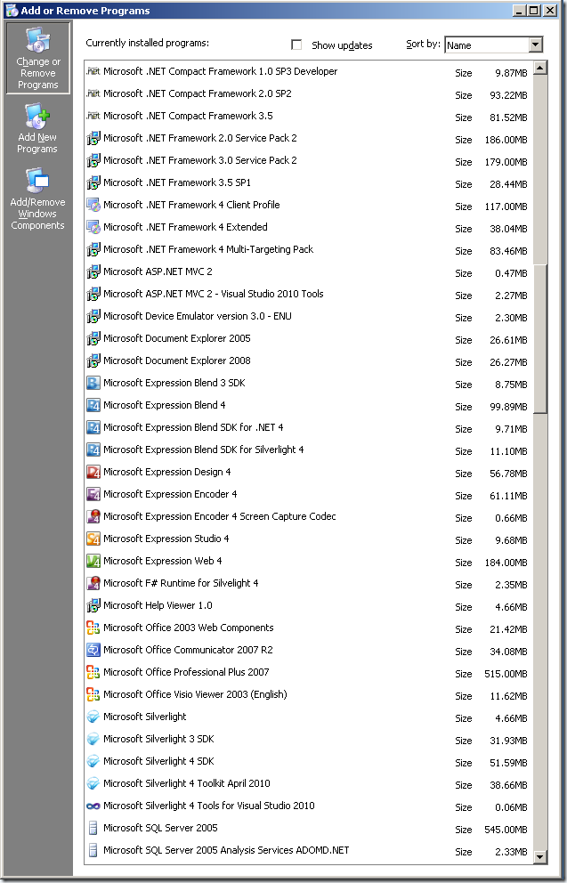Viewport: 567px width, 883px height.
Task: Click the Expression Blend 4 icon
Action: pos(93,405)
